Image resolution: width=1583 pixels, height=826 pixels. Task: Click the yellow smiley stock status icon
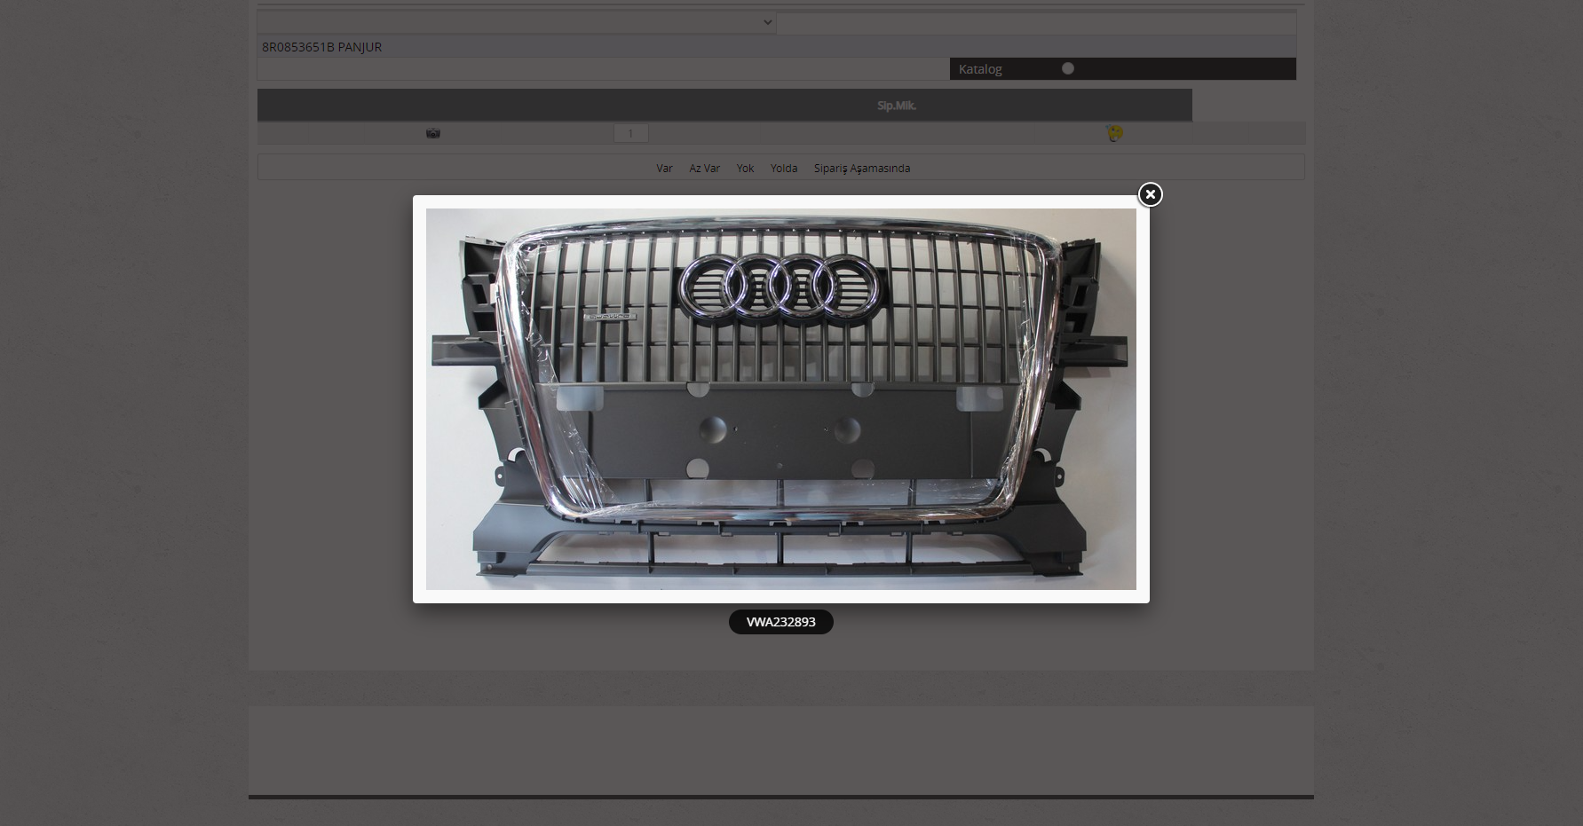[1115, 133]
